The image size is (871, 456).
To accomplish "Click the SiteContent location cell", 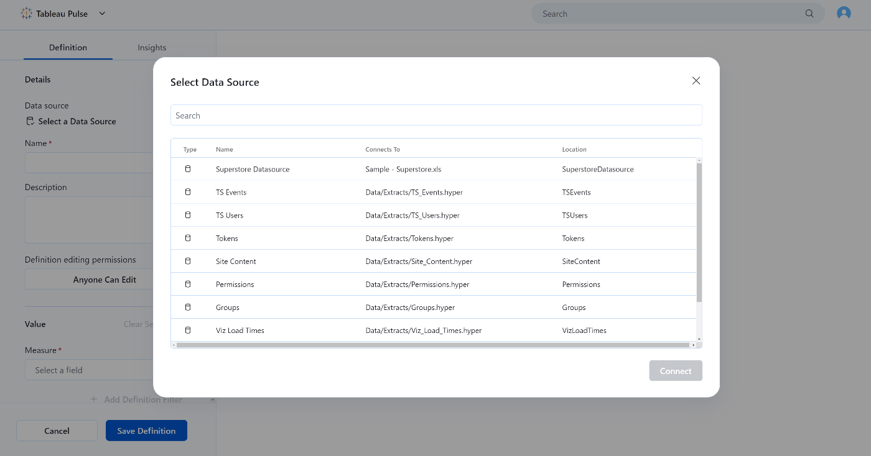I will [x=581, y=261].
